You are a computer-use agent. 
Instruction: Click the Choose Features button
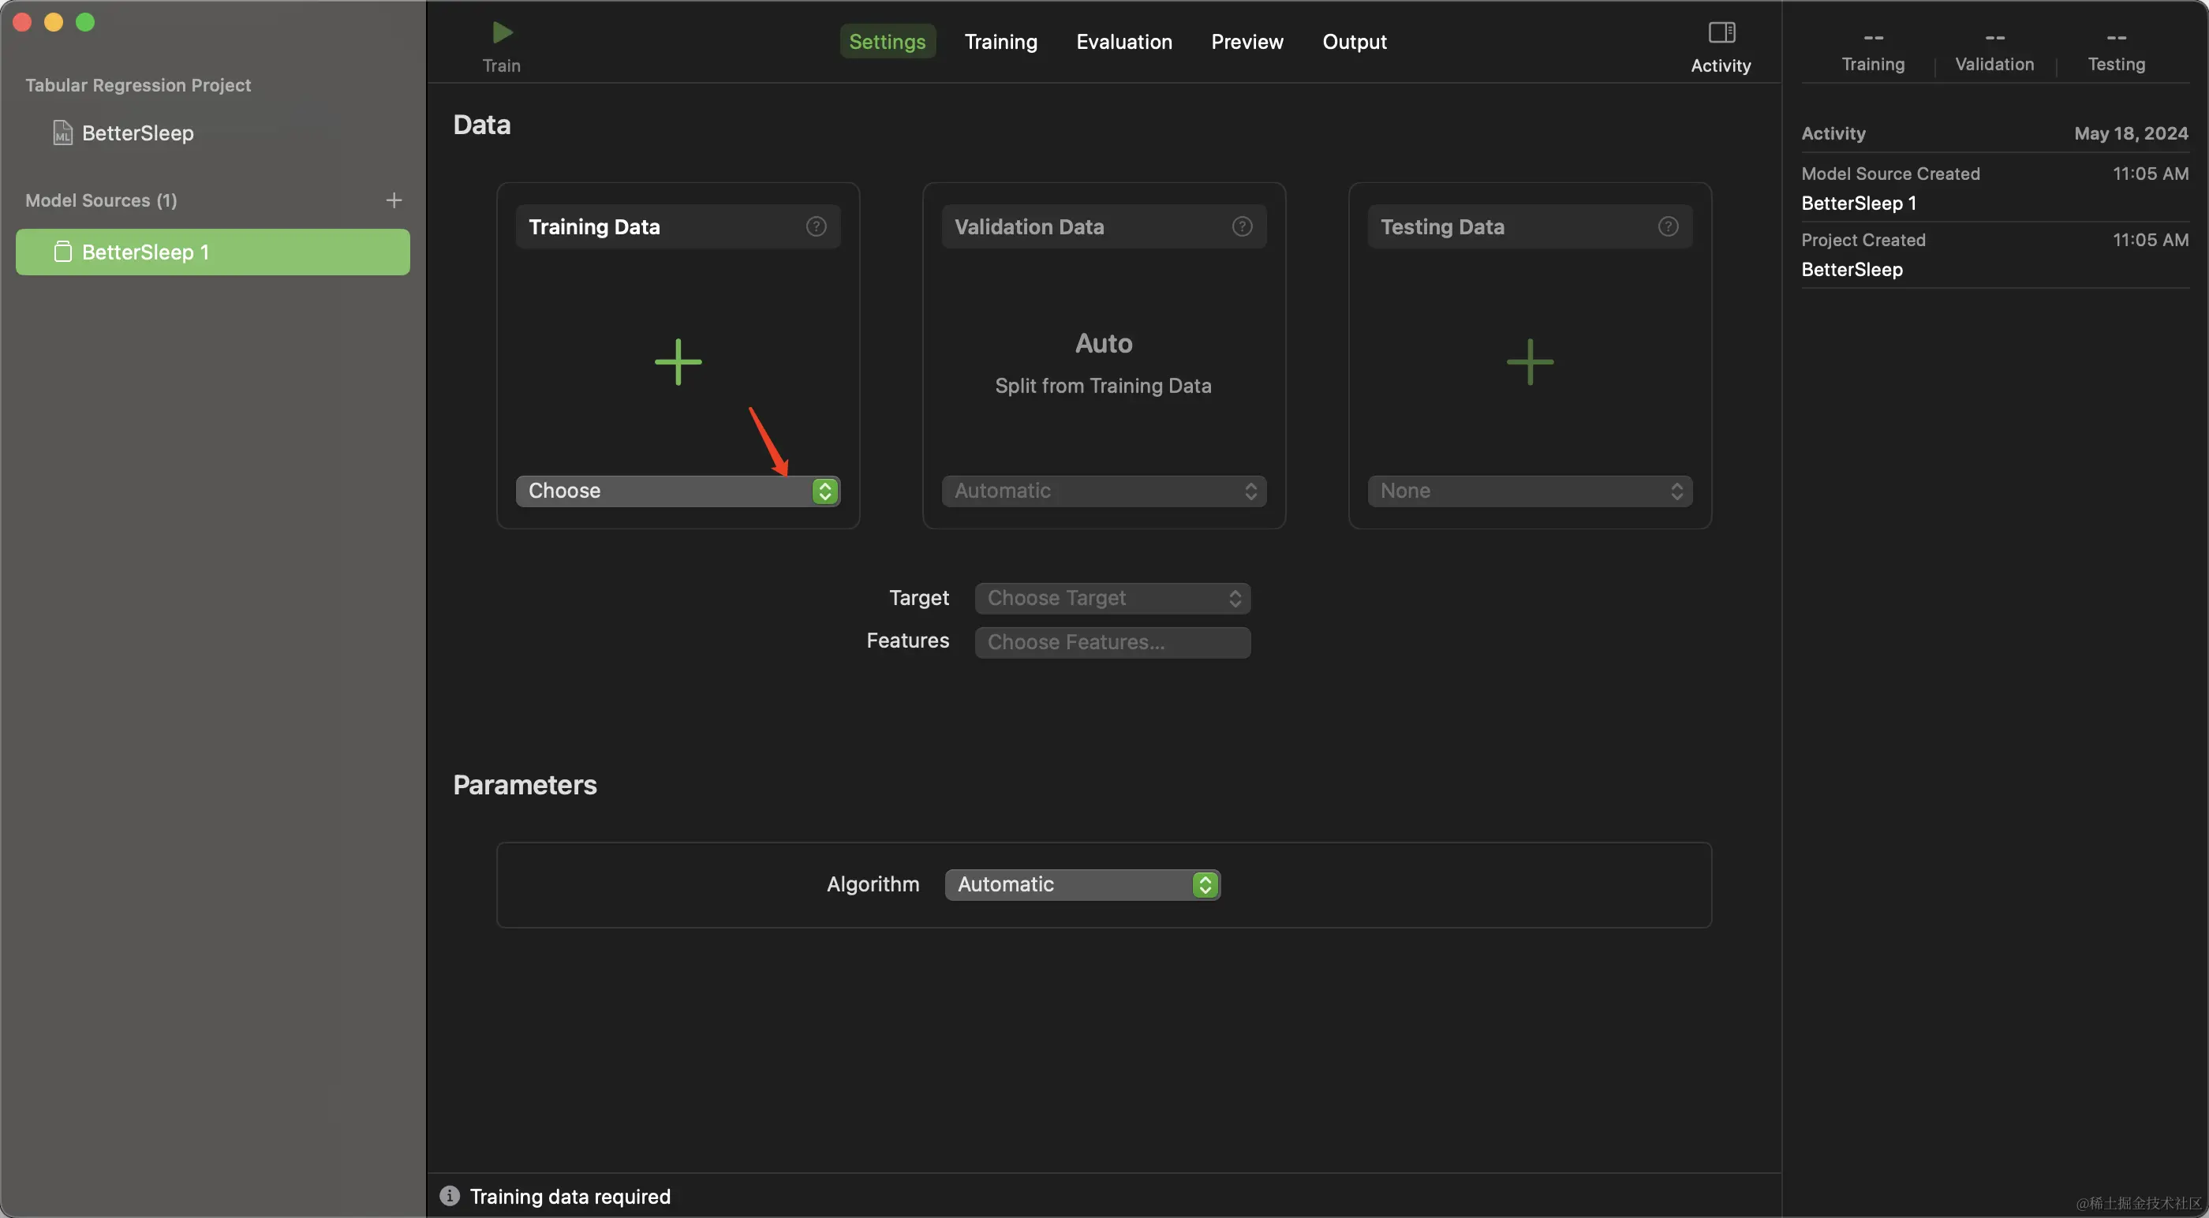coord(1112,641)
